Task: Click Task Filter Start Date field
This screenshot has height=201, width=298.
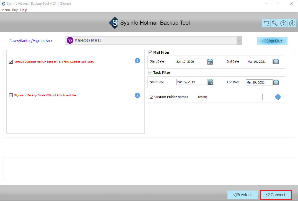Action: point(191,82)
